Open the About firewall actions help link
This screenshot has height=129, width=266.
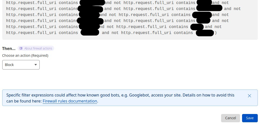[36, 48]
